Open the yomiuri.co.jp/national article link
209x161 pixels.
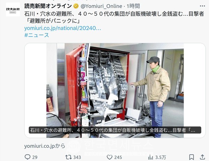[x=62, y=28]
